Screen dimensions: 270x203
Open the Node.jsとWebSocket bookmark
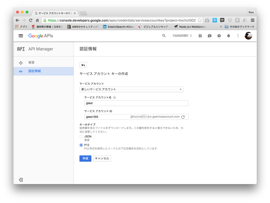coord(190,27)
